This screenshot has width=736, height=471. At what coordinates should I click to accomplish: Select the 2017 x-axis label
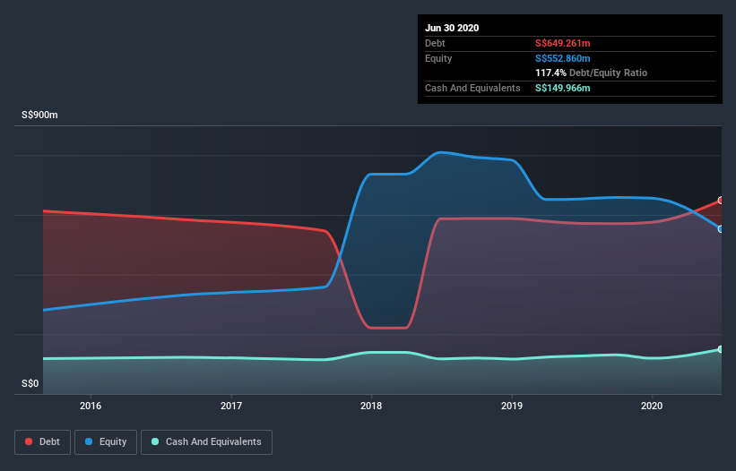[231, 406]
